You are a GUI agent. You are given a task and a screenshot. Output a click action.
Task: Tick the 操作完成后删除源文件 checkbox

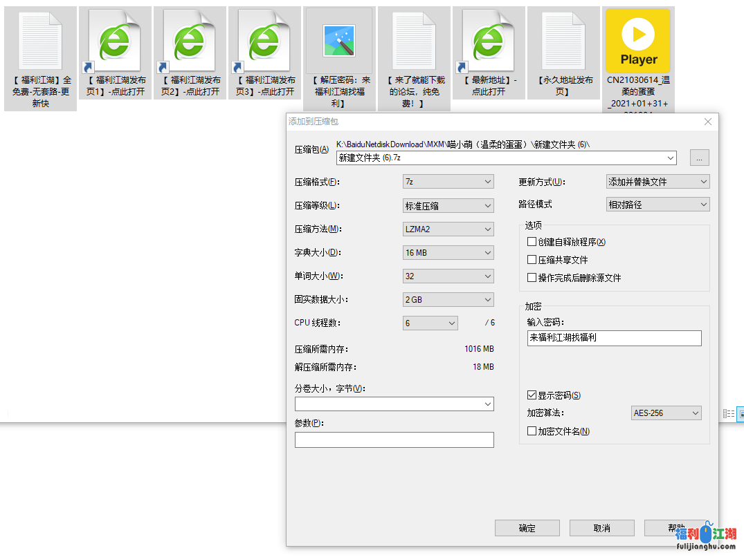coord(532,278)
